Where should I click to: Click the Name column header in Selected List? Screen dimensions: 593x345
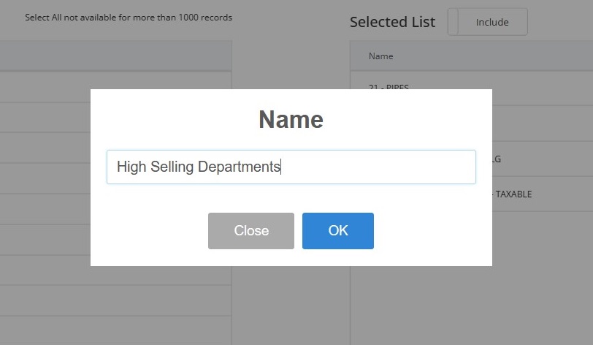pos(380,56)
